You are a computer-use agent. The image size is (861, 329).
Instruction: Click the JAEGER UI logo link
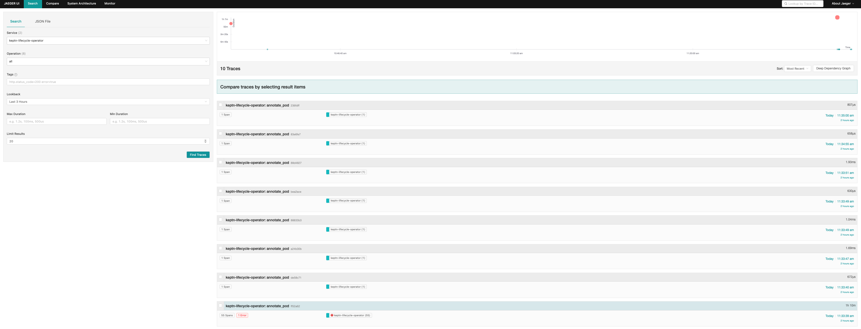tap(12, 4)
